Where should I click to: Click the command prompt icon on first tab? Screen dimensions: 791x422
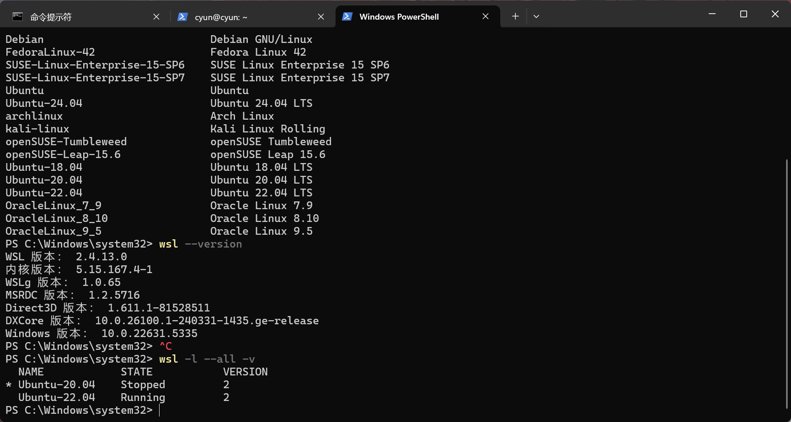(18, 17)
